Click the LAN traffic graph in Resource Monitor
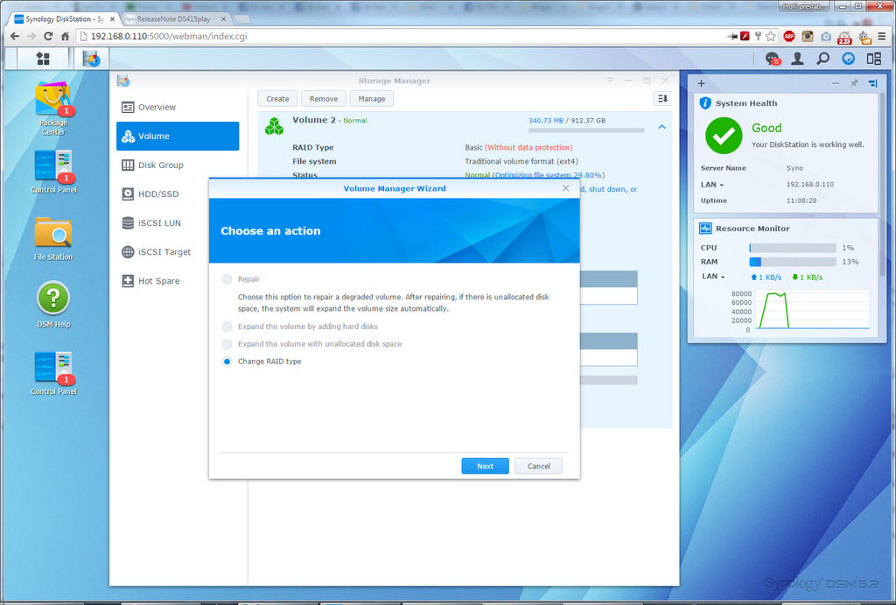 click(x=813, y=309)
